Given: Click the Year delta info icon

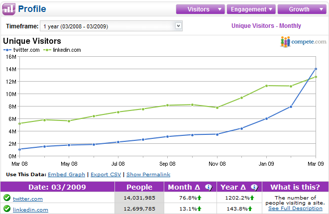Looking at the screenshot, I should (254, 187).
